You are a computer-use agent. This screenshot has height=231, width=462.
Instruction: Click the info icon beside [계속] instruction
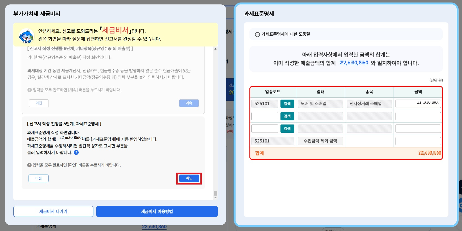(x=30, y=90)
